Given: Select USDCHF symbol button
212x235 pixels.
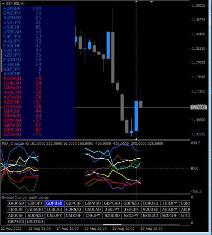Looking at the screenshot, I should (131, 209).
